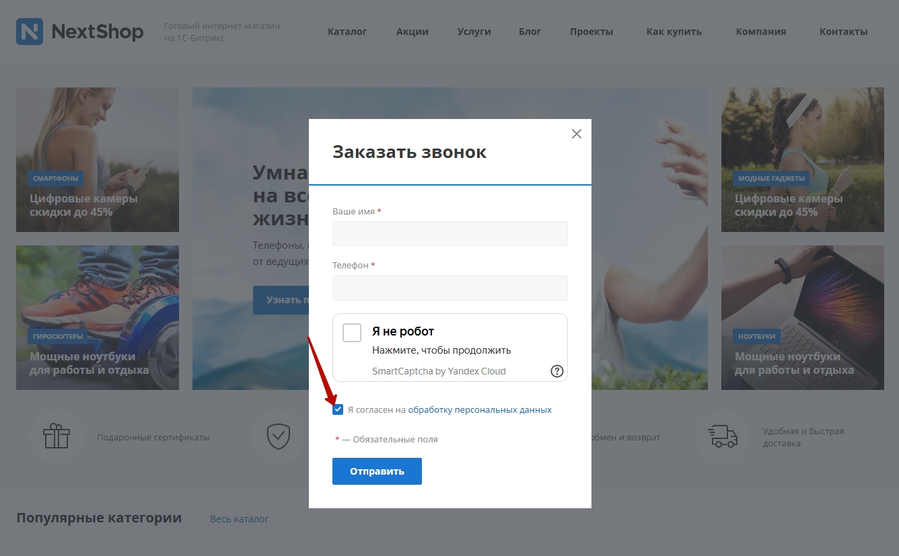Viewport: 899px width, 556px height.
Task: Tick the "Я не робот" captcha checkbox
Action: [x=352, y=332]
